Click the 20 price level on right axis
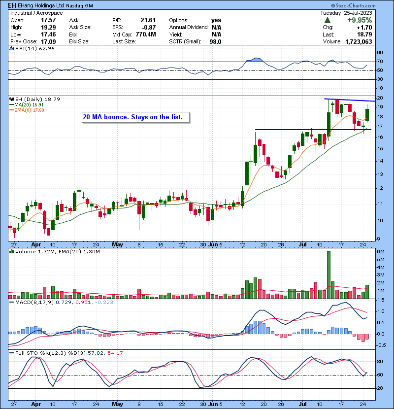Screen dimensions: 394x409 tap(379, 98)
